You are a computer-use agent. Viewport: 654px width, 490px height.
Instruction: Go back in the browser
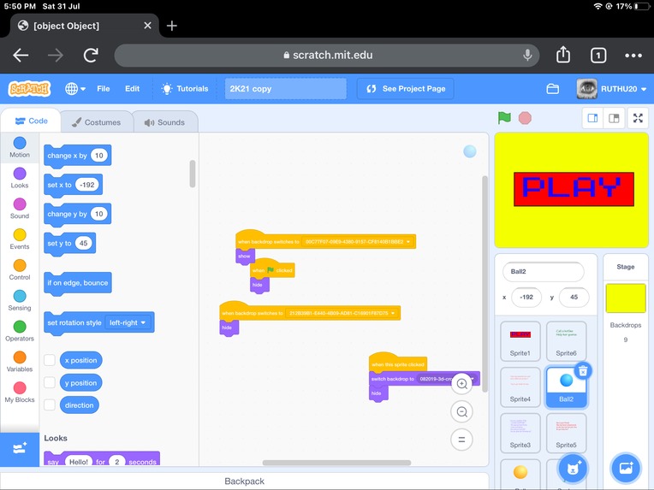click(x=21, y=55)
